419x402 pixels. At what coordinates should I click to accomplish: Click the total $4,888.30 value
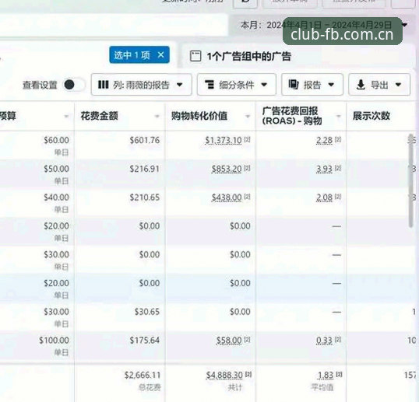224,376
